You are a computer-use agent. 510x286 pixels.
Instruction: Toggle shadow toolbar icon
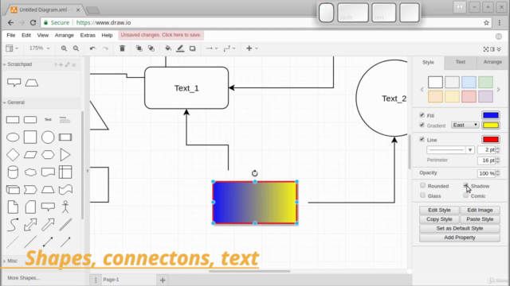coord(193,48)
